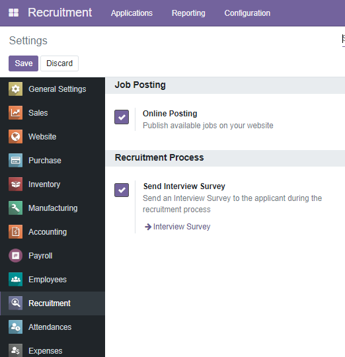Open the Applications menu
This screenshot has width=345, height=357.
pyautogui.click(x=132, y=13)
